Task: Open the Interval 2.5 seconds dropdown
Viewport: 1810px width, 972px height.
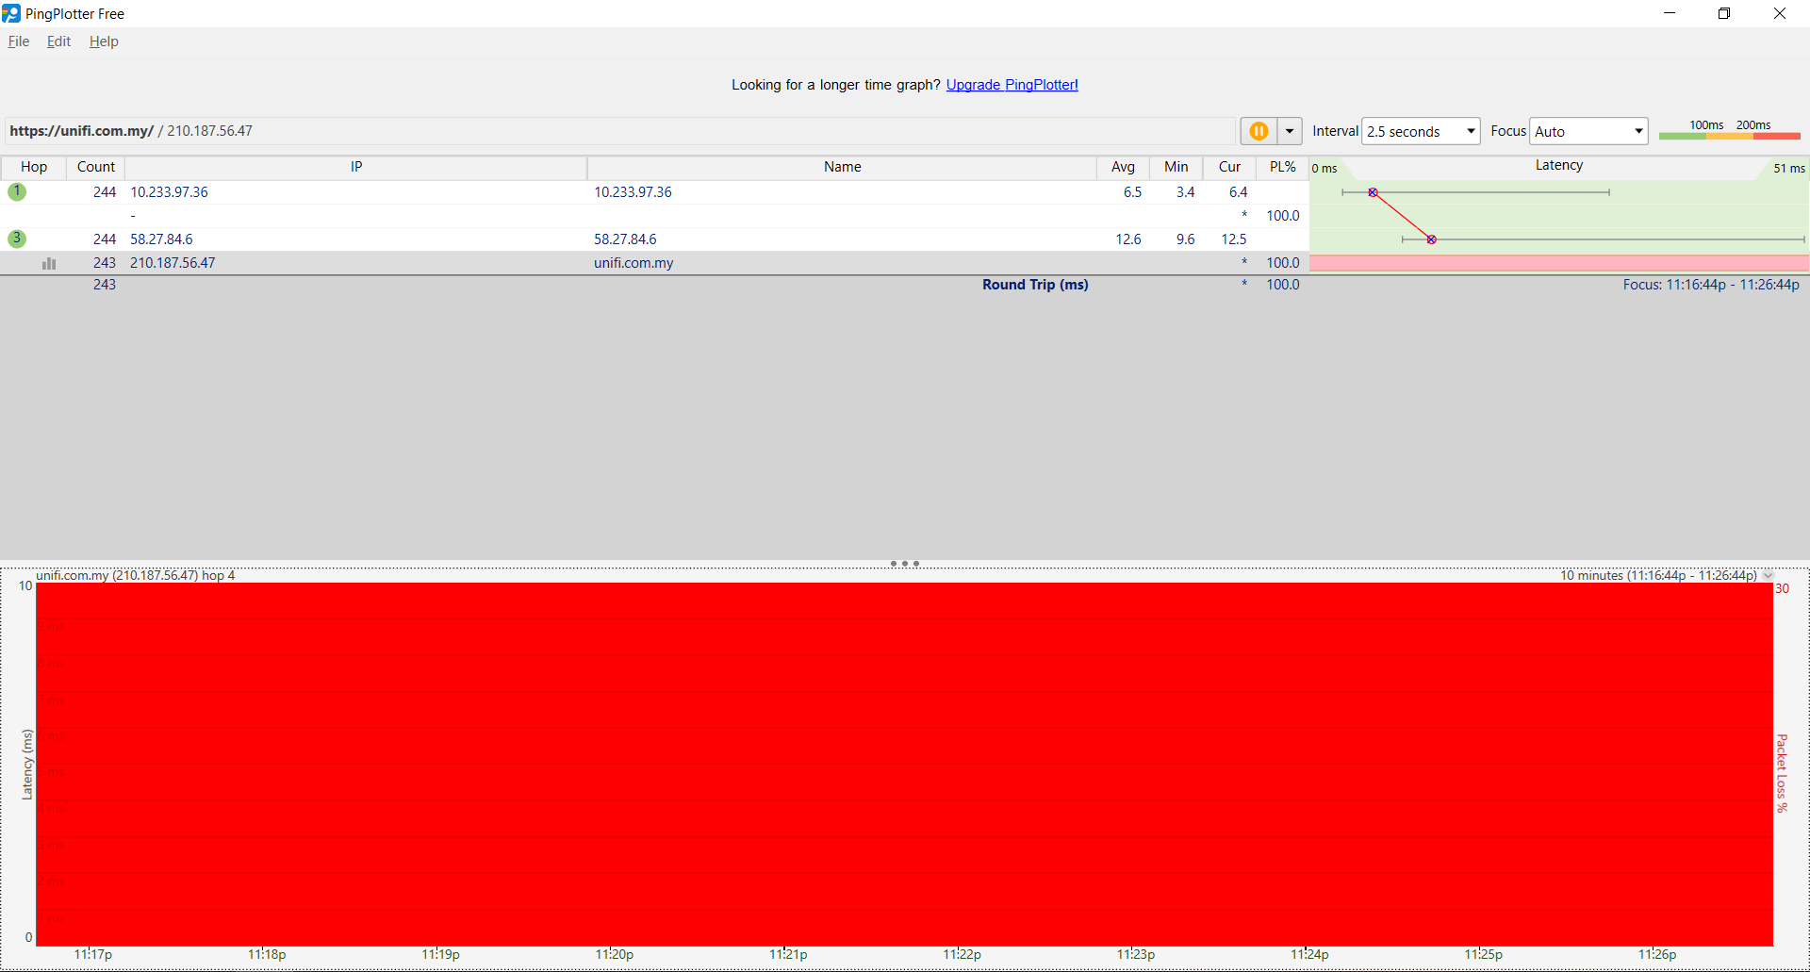Action: 1421,131
